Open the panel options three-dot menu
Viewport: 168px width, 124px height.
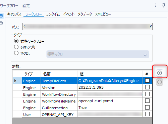(x=156, y=5)
